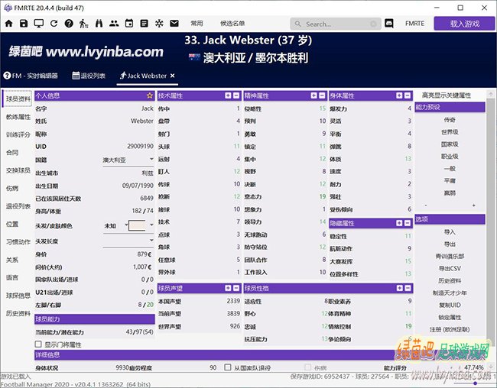Viewport: 497px width, 388px height.
Task: Click the Search input field
Action: [x=336, y=24]
